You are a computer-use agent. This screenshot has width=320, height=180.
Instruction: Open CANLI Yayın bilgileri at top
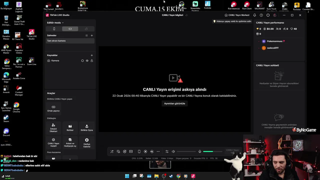tap(172, 15)
